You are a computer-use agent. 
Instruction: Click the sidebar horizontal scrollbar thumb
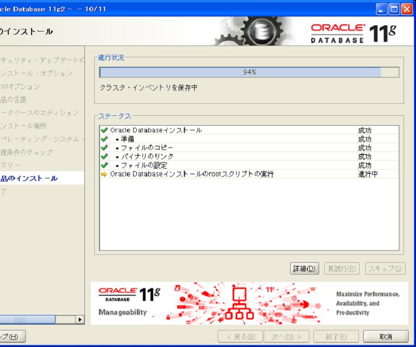(x=27, y=320)
